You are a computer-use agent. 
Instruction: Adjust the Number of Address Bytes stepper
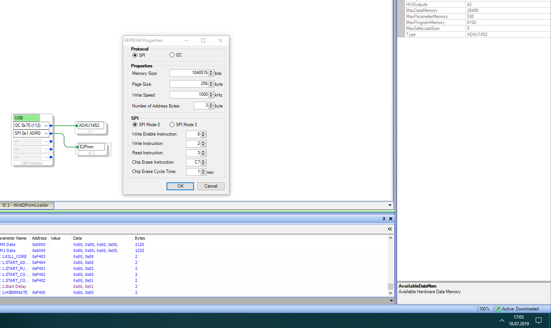(x=211, y=106)
